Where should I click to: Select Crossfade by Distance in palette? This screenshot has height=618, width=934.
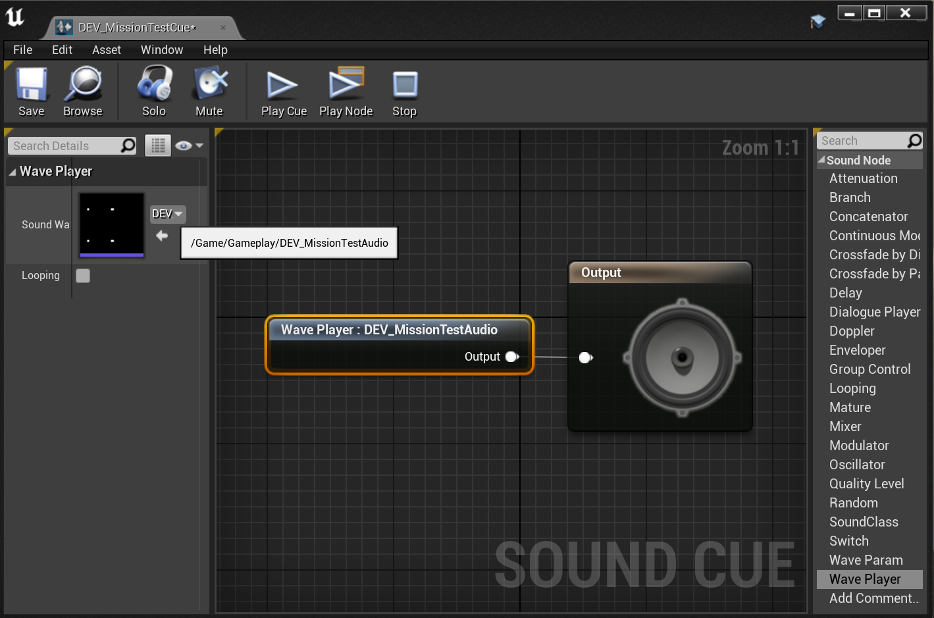875,255
